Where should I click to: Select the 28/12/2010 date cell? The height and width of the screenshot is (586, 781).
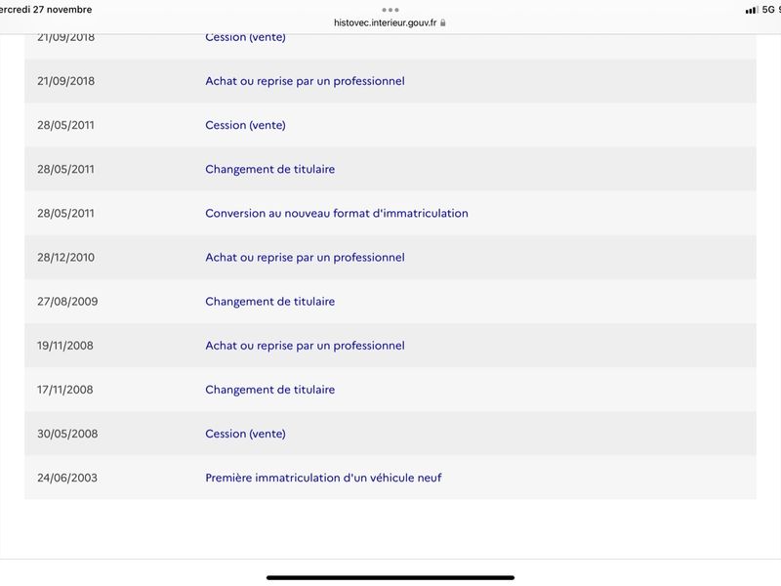[x=65, y=257]
